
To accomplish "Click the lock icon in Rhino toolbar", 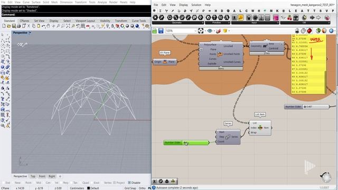I will 112,26.
